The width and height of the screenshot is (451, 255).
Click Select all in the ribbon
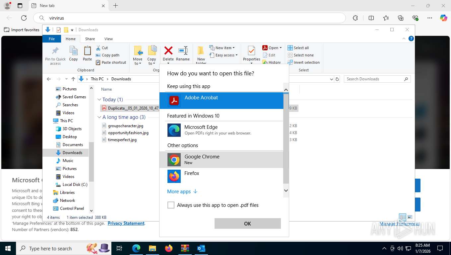(x=298, y=48)
